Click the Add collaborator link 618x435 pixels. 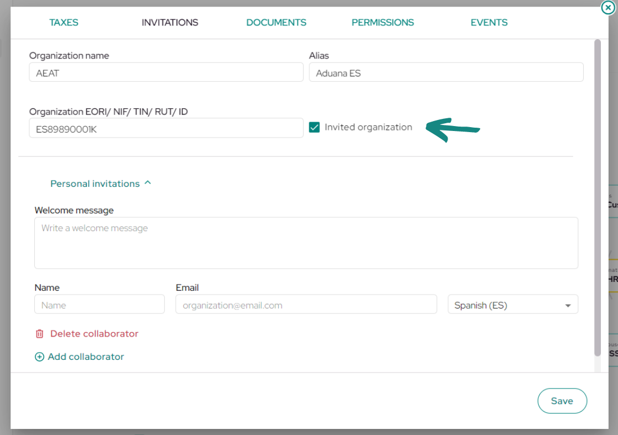86,357
